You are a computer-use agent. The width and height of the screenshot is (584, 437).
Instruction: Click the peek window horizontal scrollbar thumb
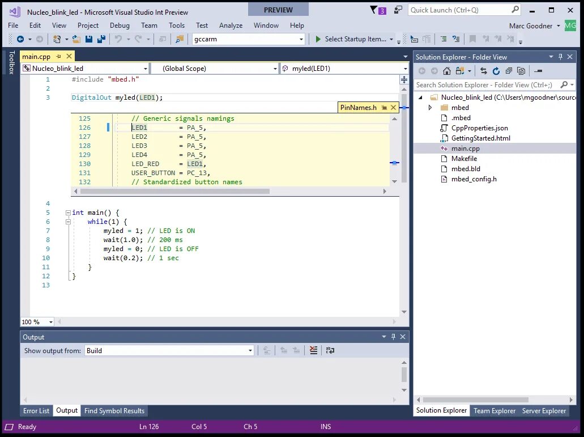175,191
